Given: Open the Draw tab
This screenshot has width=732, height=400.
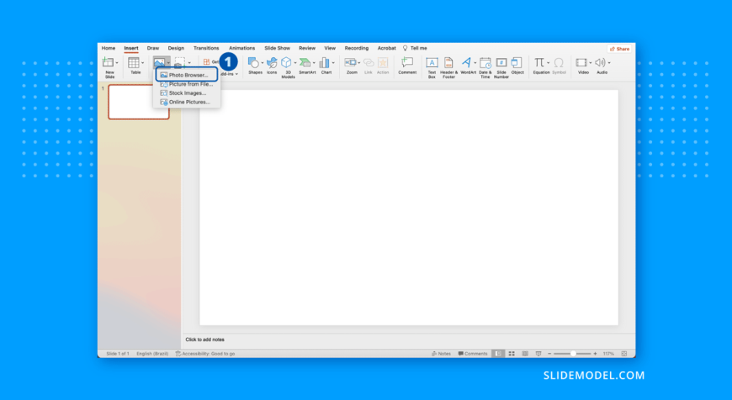Looking at the screenshot, I should click(x=153, y=48).
